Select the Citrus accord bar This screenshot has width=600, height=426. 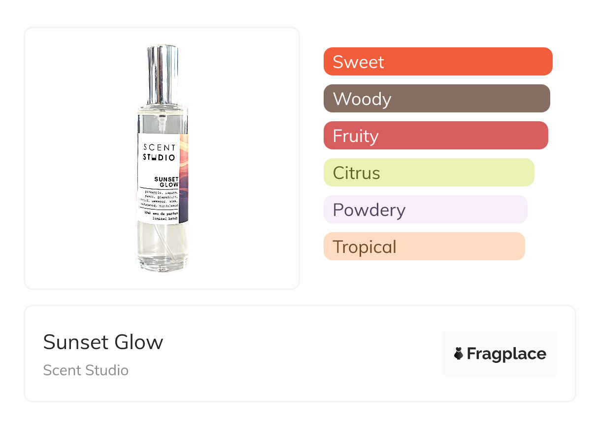429,173
